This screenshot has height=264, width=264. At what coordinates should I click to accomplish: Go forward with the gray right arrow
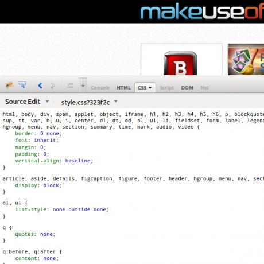click(53, 86)
